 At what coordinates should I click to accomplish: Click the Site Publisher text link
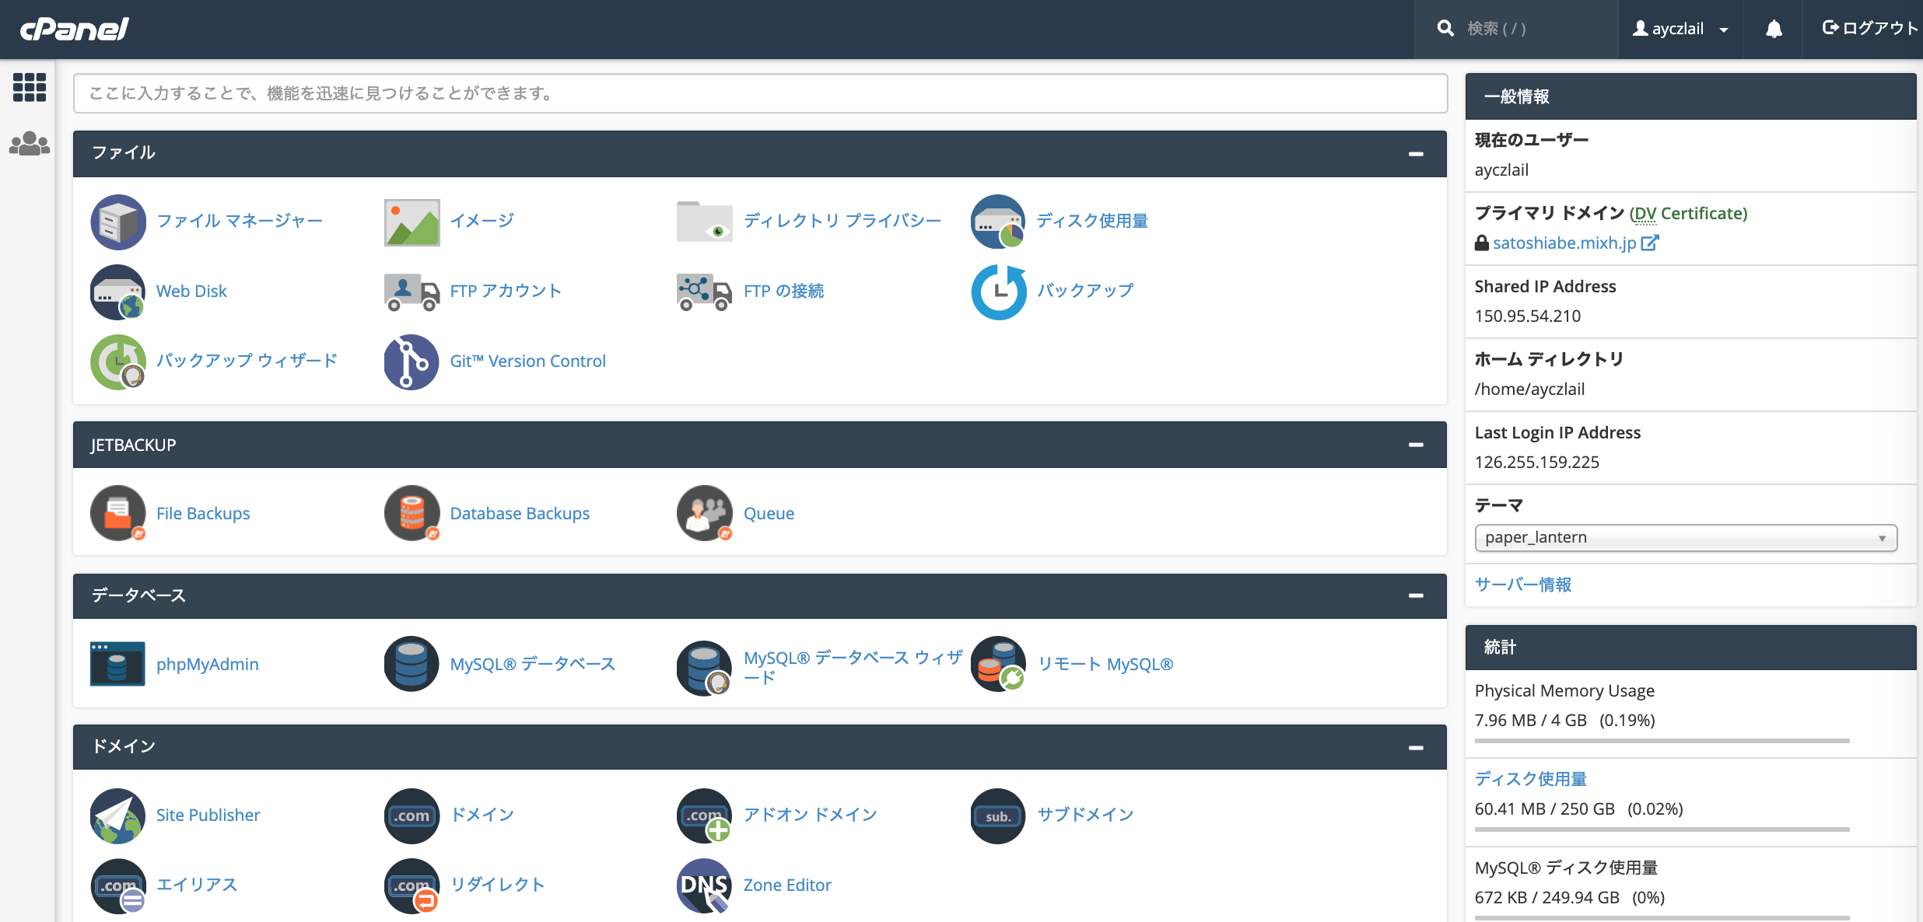point(208,815)
